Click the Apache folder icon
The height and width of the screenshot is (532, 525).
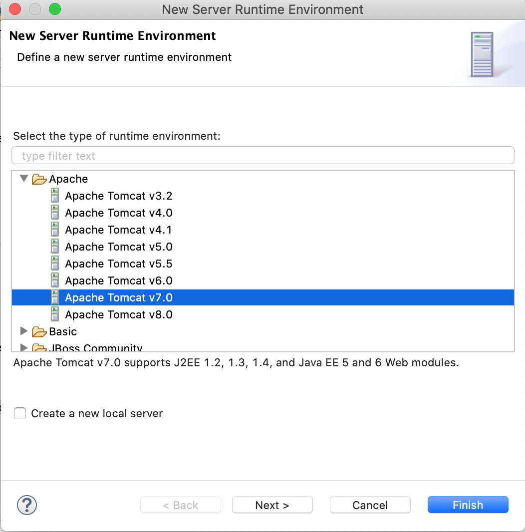39,179
